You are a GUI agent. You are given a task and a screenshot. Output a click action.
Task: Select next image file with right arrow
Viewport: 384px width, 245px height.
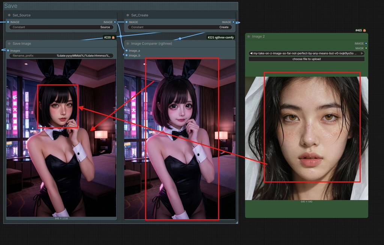[x=362, y=53]
